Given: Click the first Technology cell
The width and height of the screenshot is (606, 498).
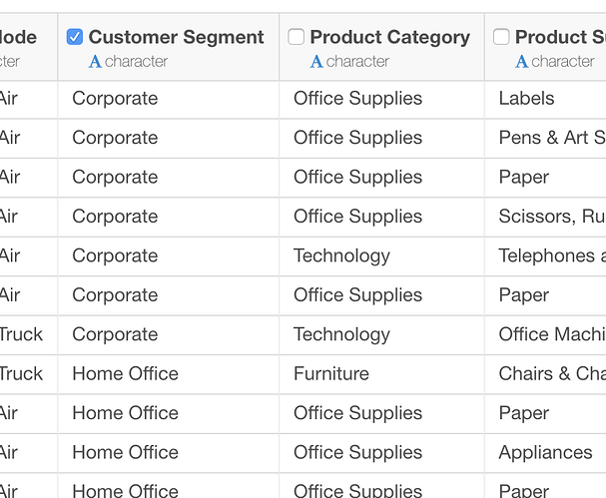Looking at the screenshot, I should pos(381,256).
